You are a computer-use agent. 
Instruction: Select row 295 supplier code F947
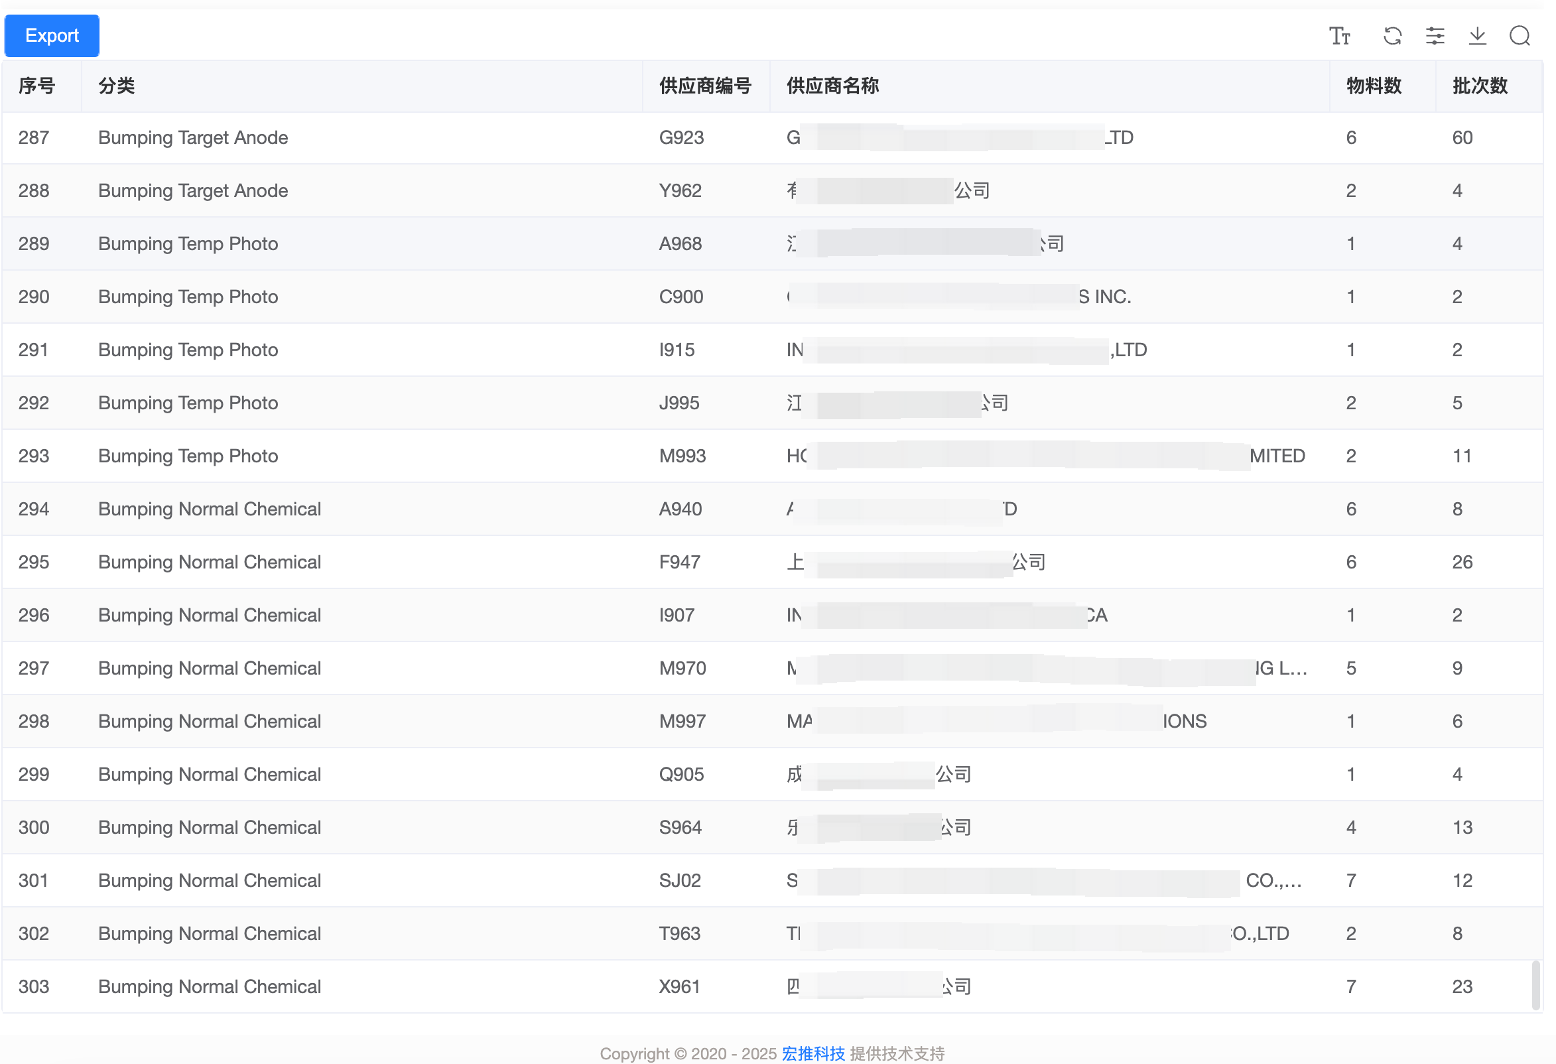click(679, 563)
